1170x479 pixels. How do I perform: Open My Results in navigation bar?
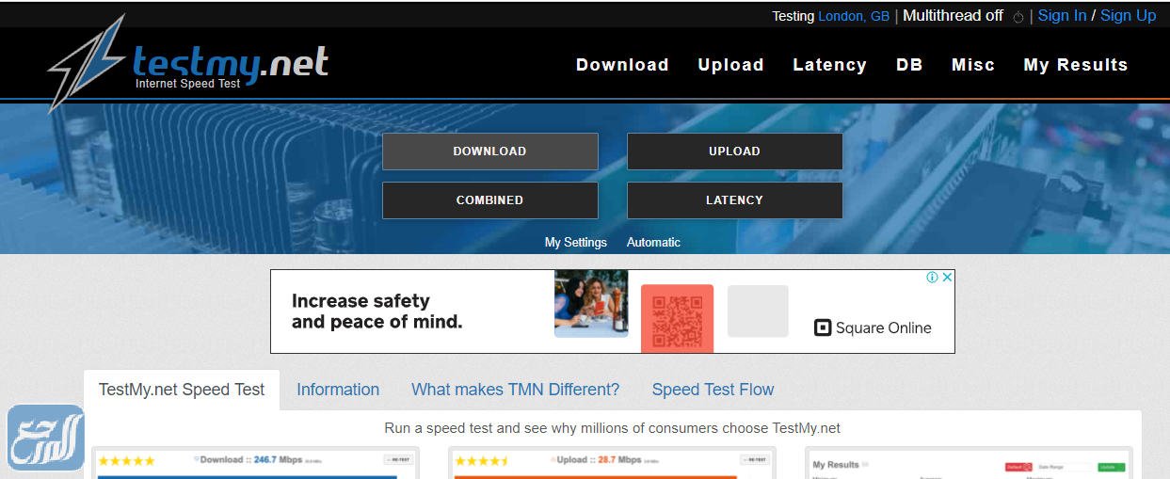click(x=1075, y=65)
